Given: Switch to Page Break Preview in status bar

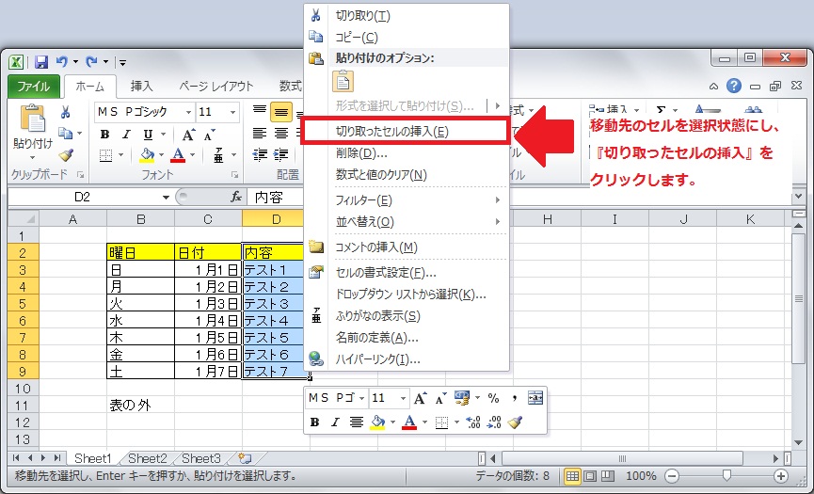Looking at the screenshot, I should coord(607,475).
